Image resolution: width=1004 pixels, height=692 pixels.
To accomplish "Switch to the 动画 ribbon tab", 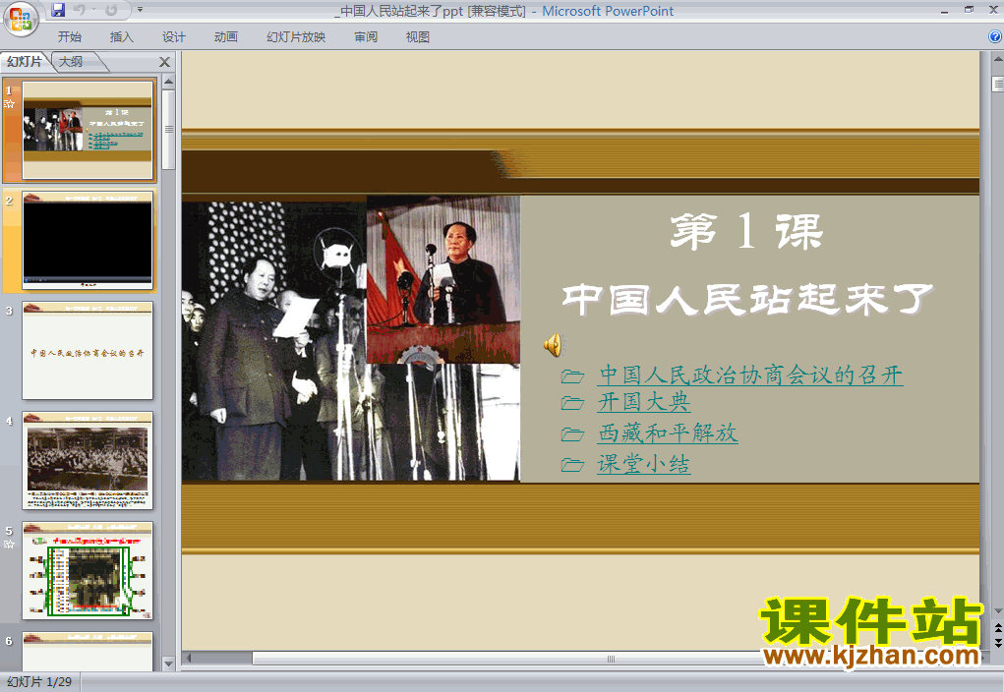I will 225,37.
